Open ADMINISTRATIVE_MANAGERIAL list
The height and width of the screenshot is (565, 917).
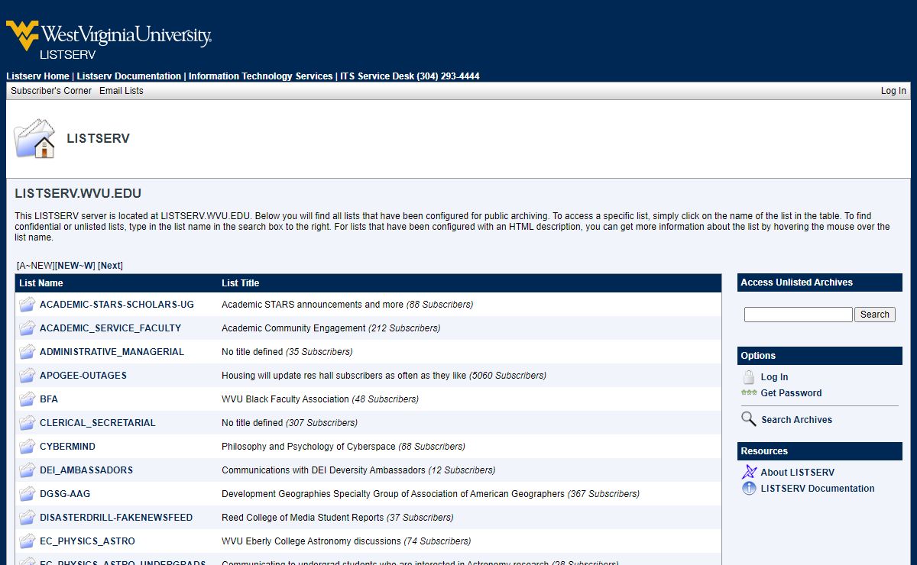pyautogui.click(x=112, y=352)
